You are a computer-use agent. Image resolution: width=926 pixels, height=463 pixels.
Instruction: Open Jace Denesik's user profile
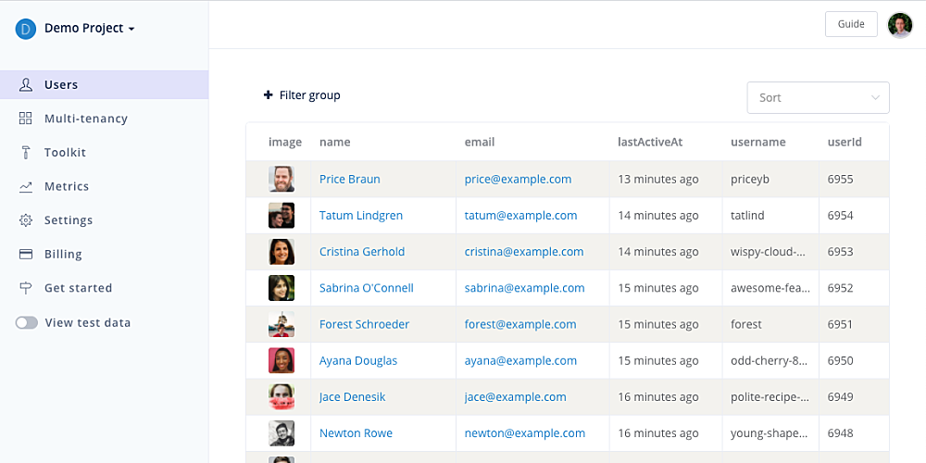click(x=353, y=397)
